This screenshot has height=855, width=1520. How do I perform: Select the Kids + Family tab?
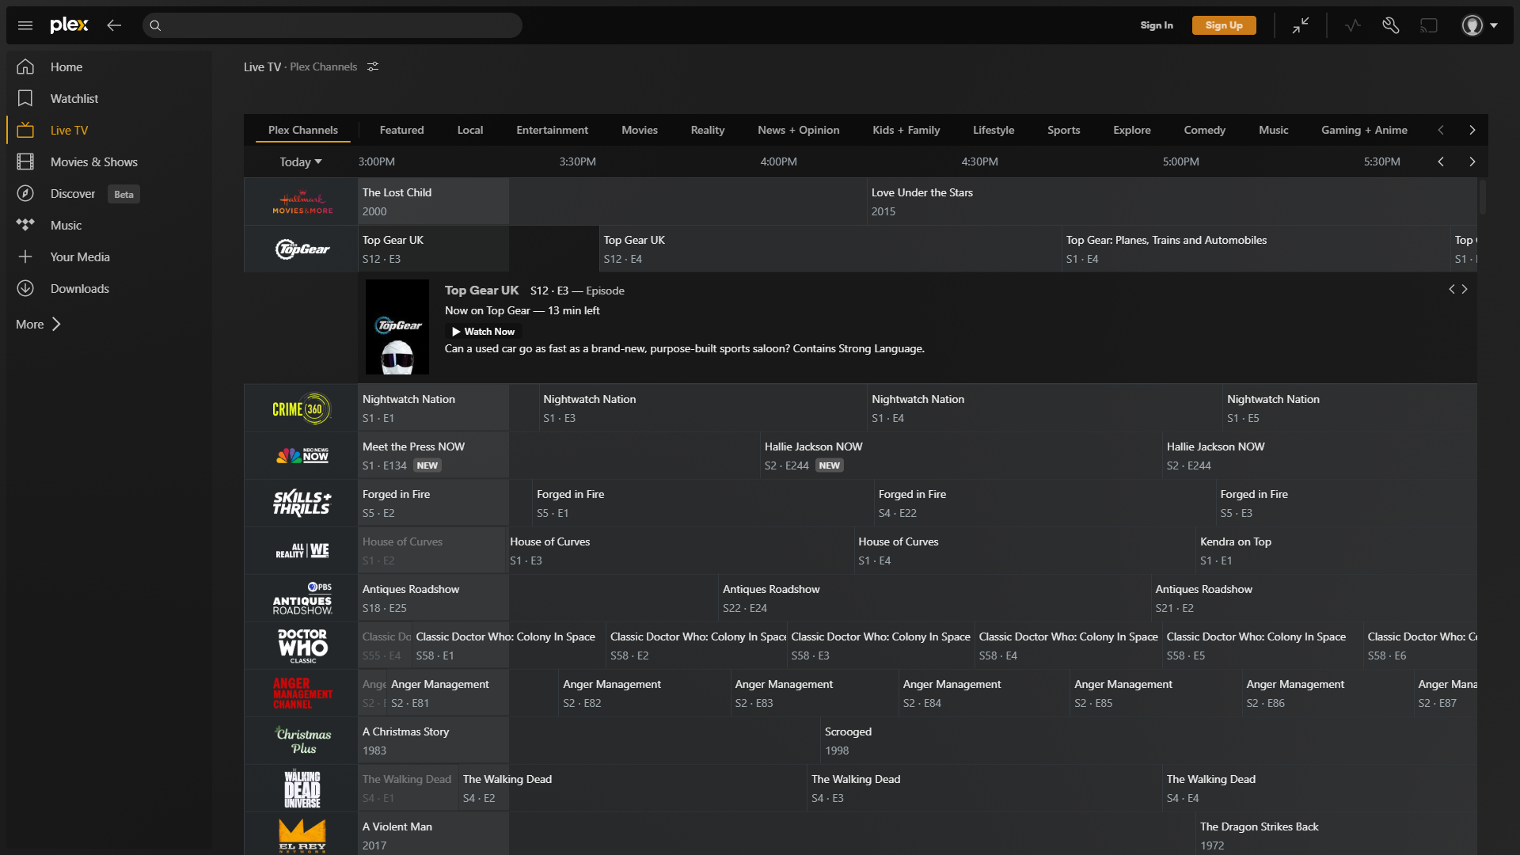(906, 130)
